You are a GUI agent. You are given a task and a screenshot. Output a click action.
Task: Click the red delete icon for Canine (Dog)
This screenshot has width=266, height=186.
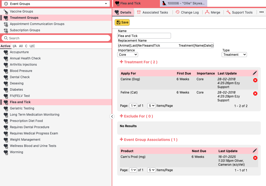click(255, 80)
